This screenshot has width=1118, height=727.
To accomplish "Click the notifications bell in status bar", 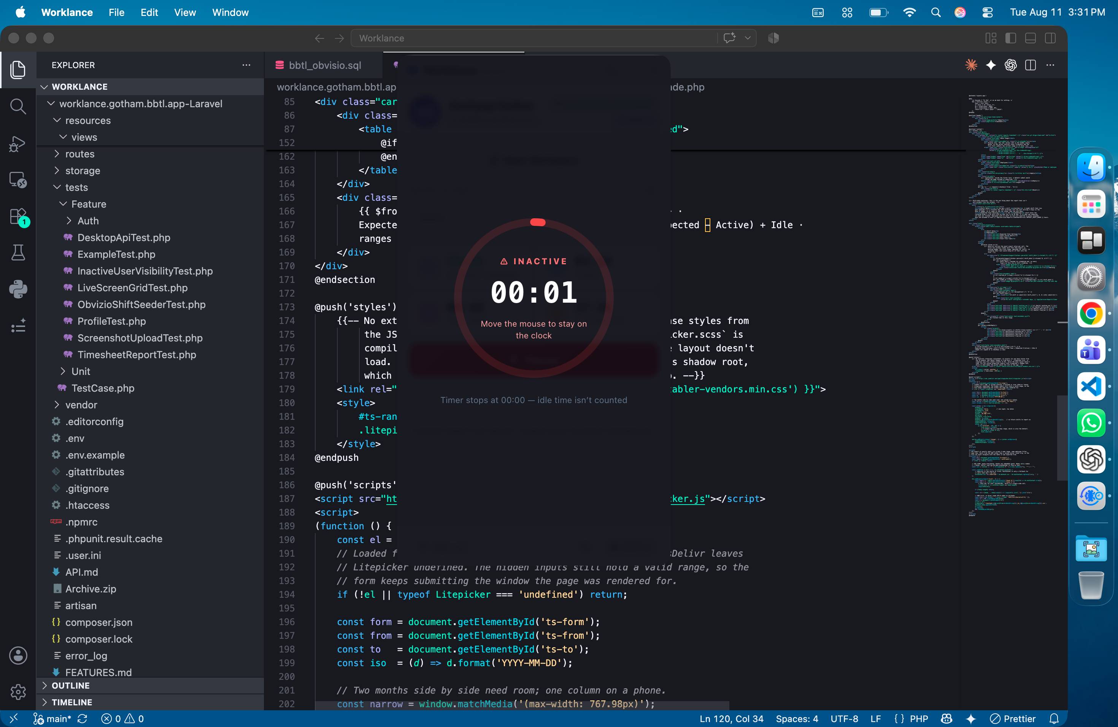I will pyautogui.click(x=1054, y=719).
